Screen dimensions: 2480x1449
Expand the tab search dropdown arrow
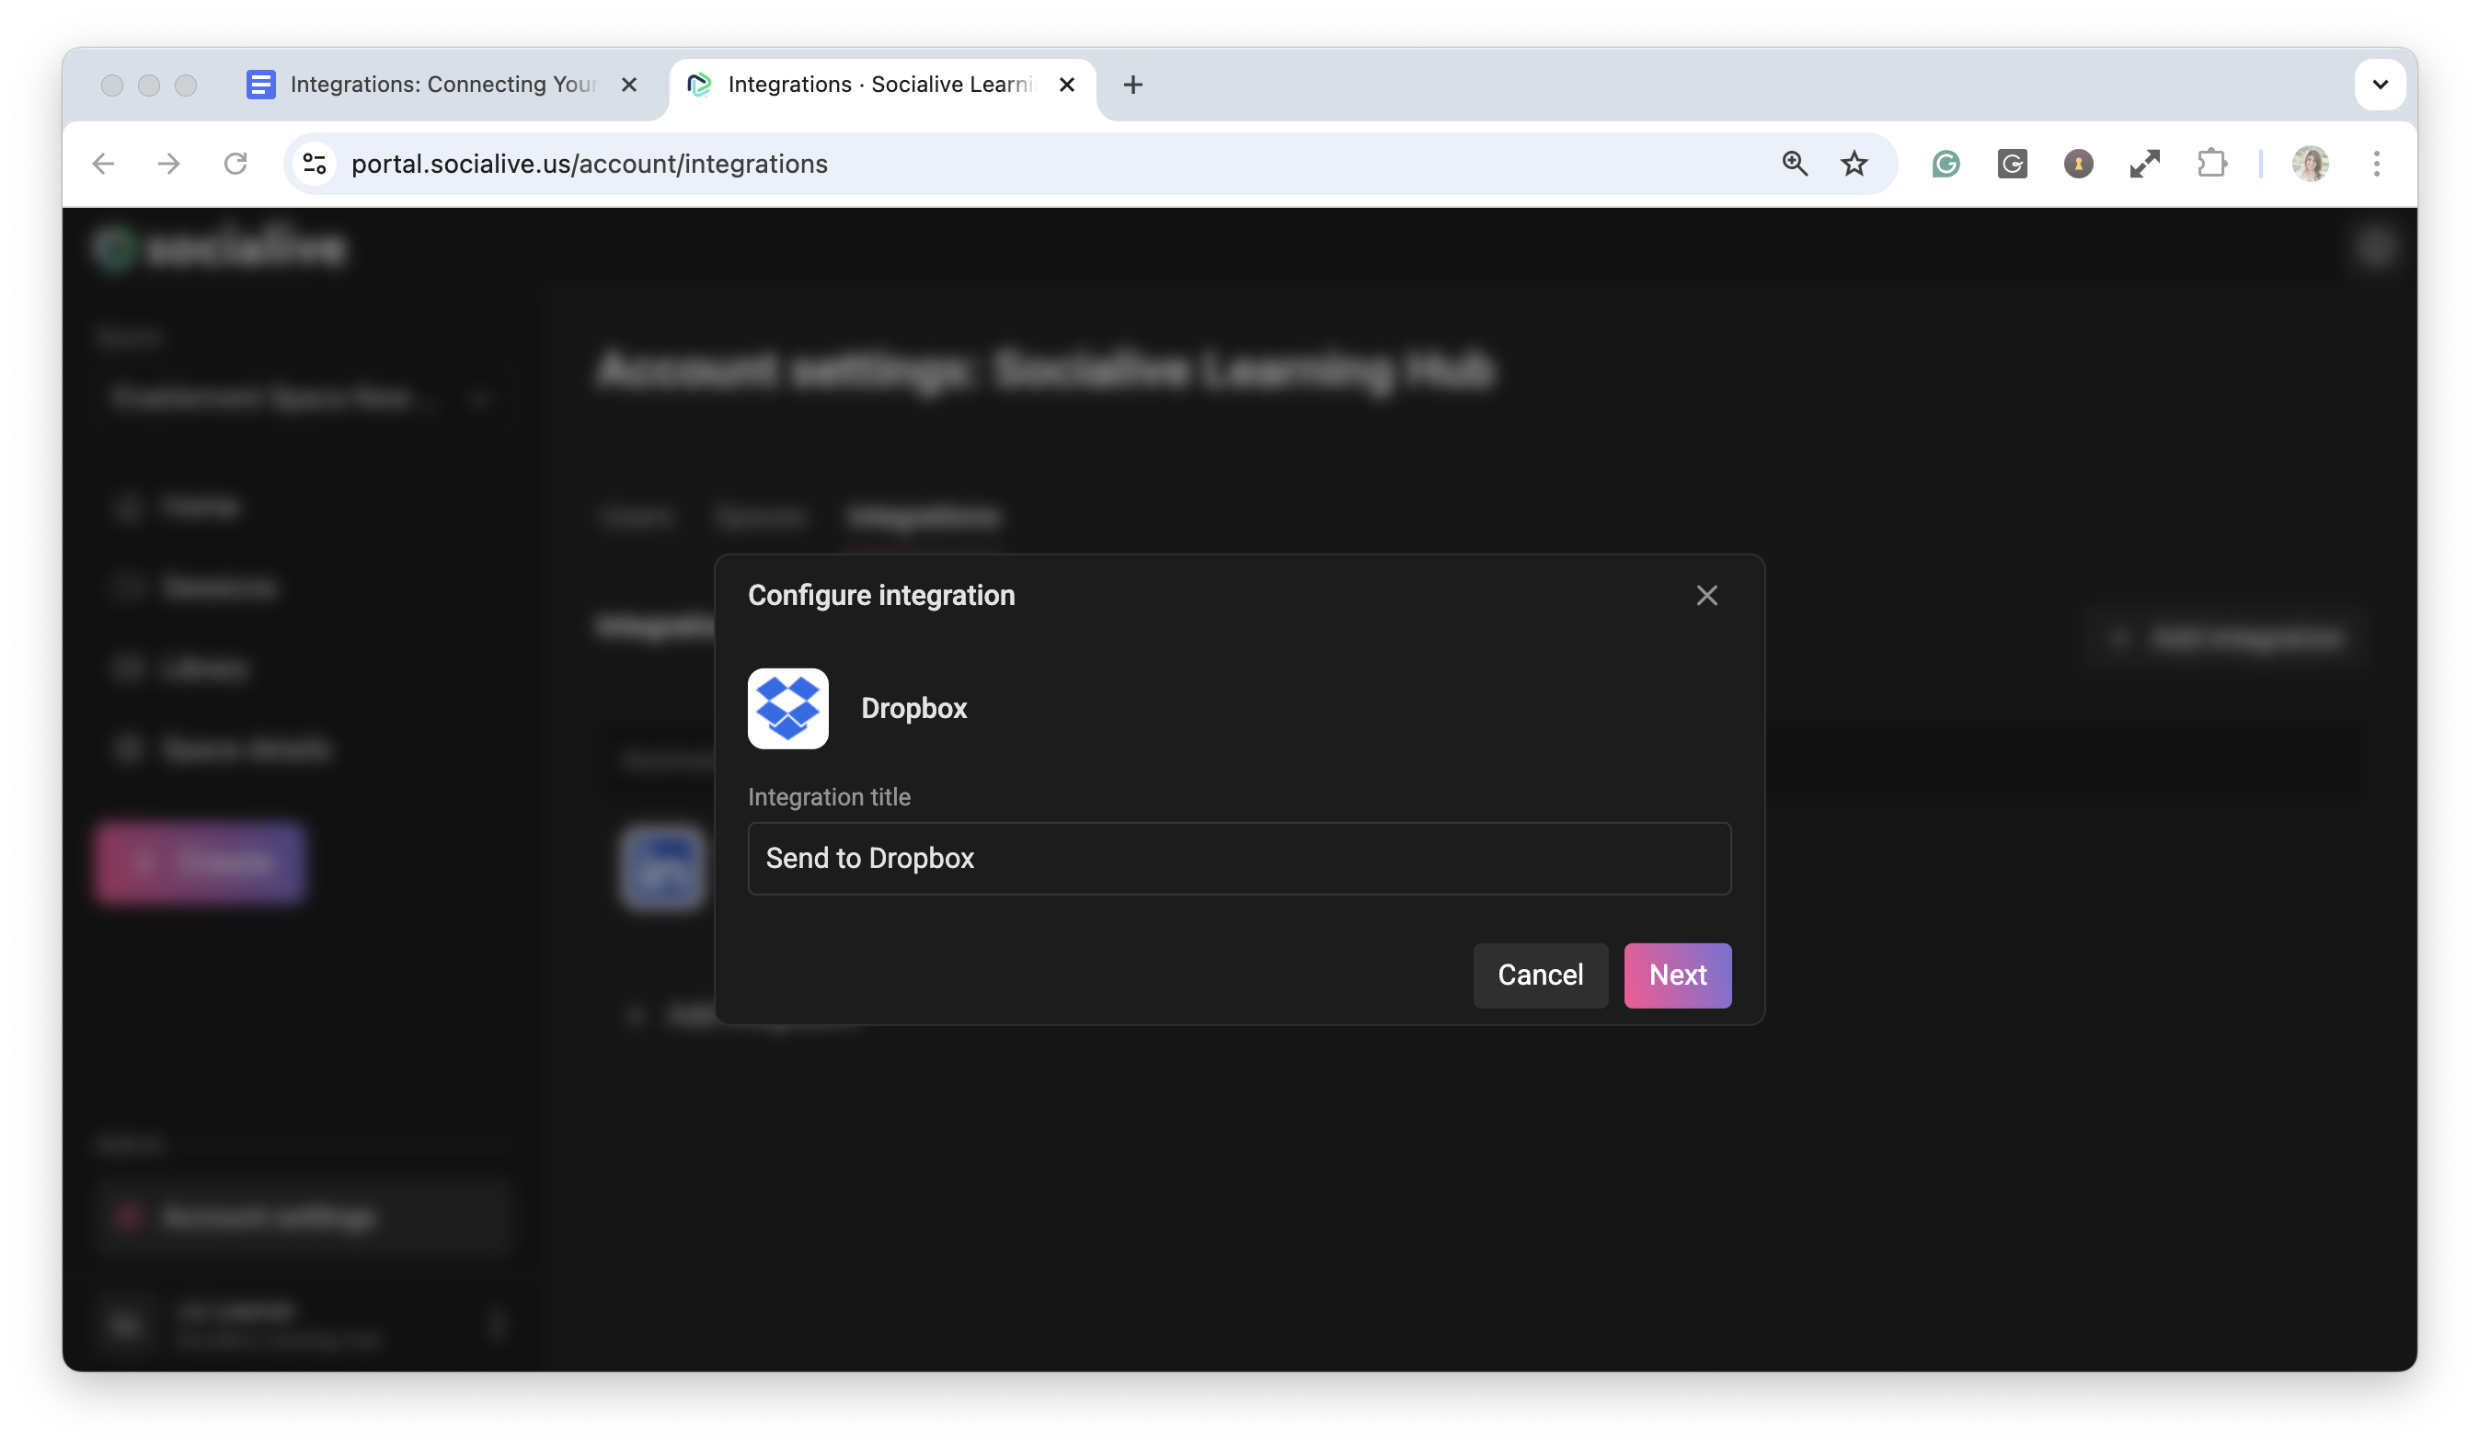coord(2380,85)
